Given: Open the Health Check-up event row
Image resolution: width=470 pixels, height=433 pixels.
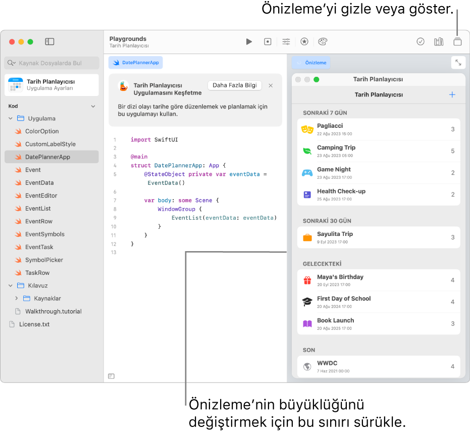Looking at the screenshot, I should [379, 195].
